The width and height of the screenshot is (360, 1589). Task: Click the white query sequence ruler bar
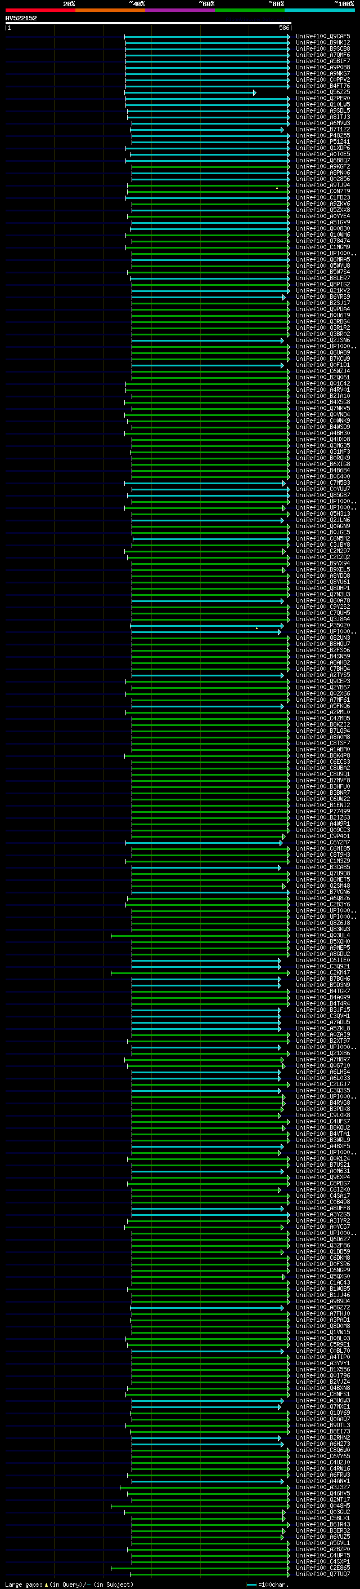(x=148, y=24)
